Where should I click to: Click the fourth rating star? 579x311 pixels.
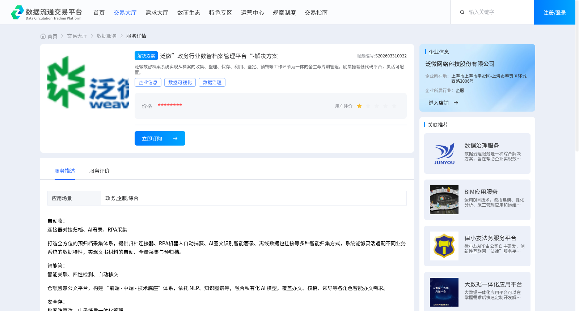pos(385,106)
